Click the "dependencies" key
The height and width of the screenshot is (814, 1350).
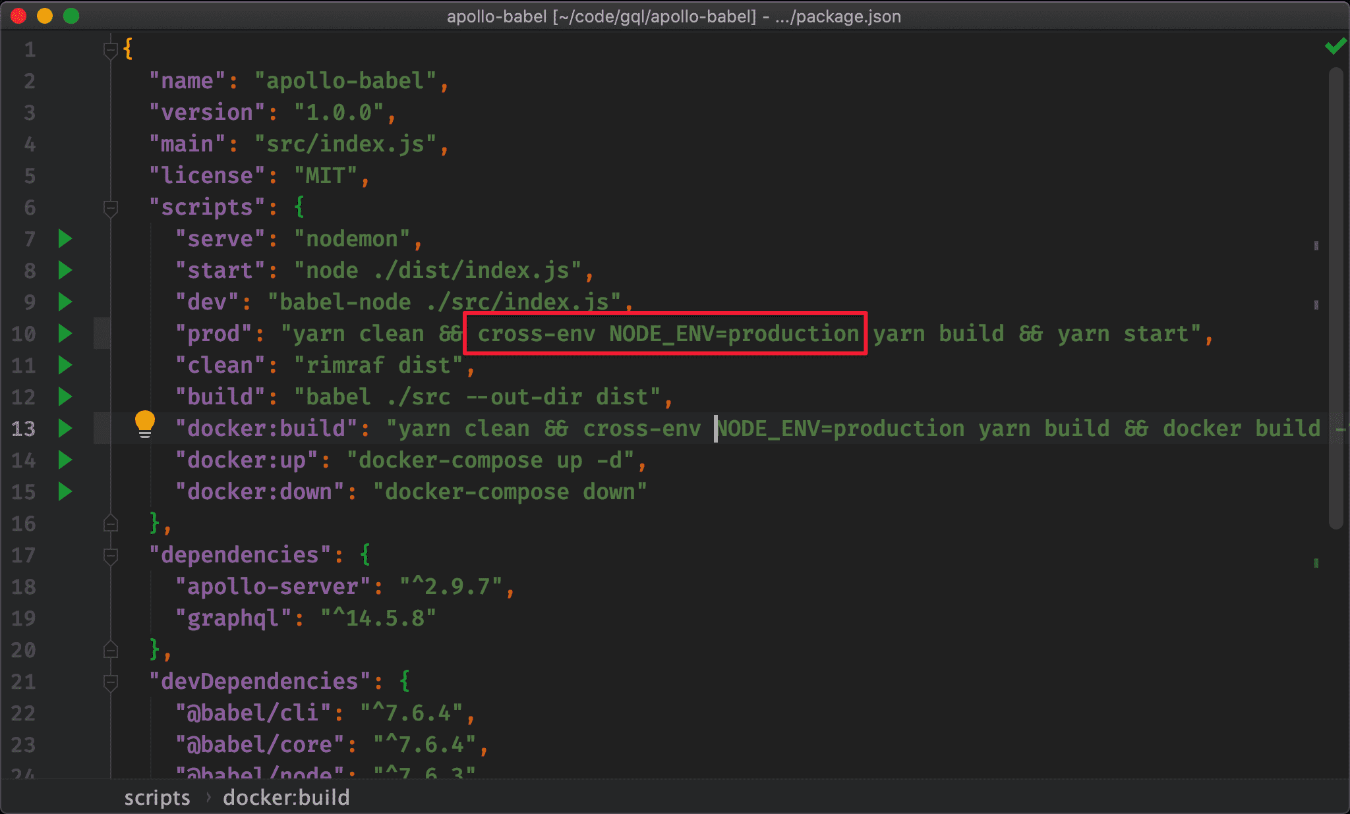(239, 555)
